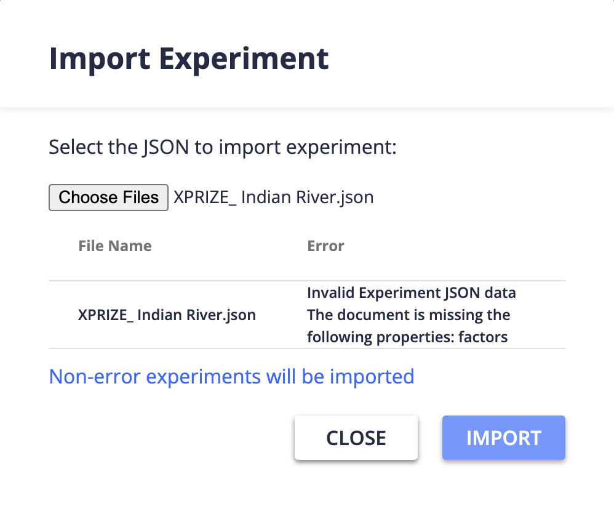Select the JSON import instruction text
Image resolution: width=614 pixels, height=506 pixels.
(x=223, y=147)
